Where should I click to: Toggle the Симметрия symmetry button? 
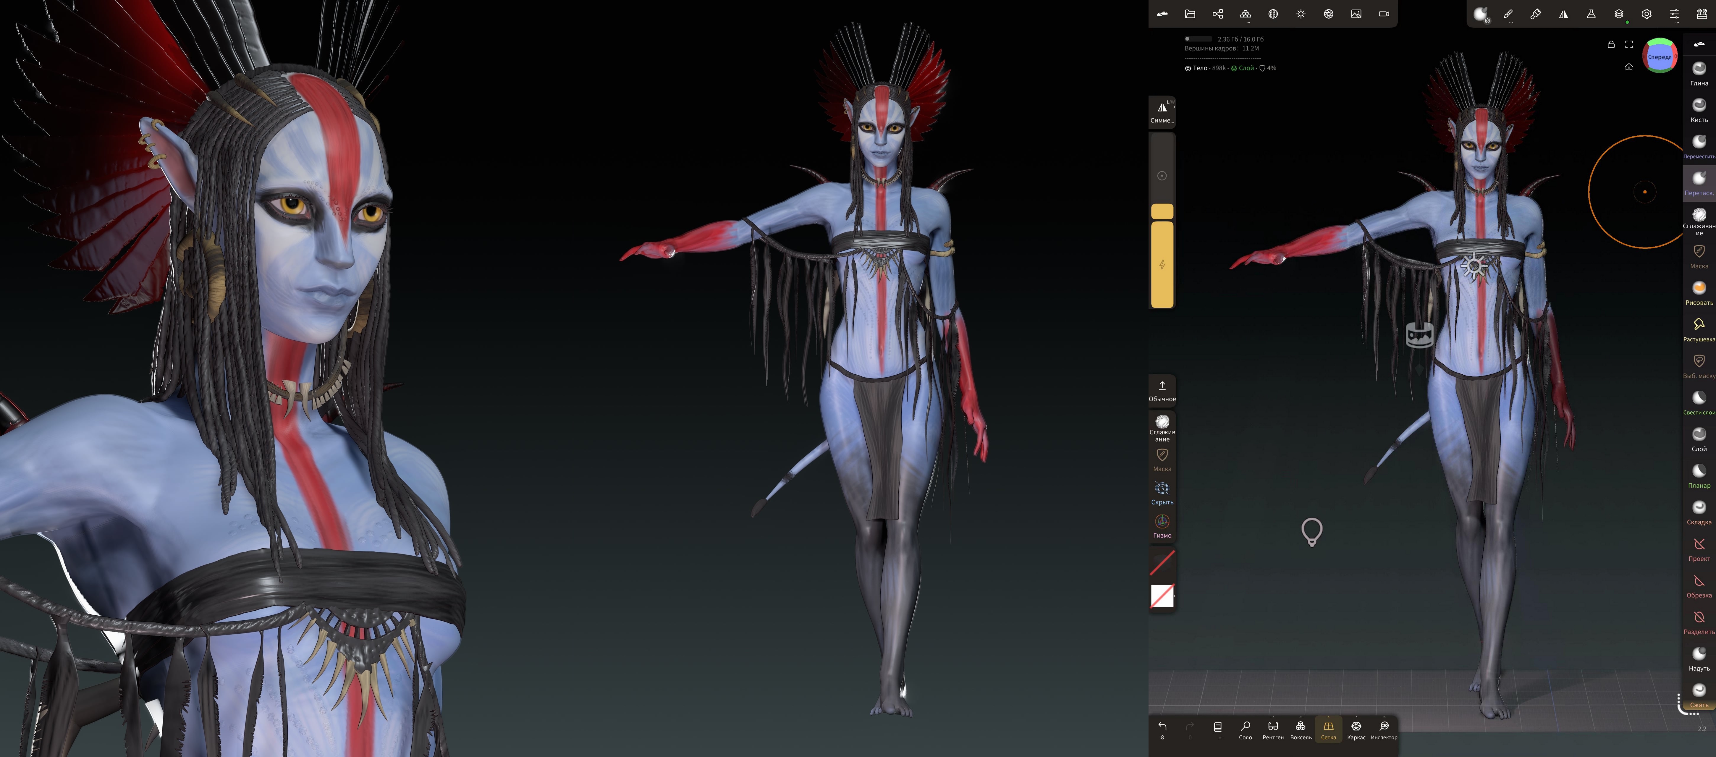tap(1162, 111)
